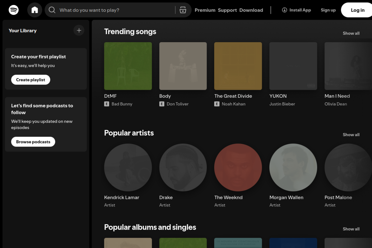Click the Browse podcasts button

(x=33, y=142)
